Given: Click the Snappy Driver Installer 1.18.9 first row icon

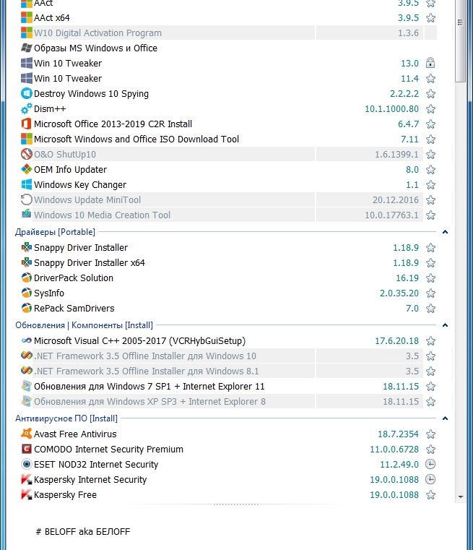Looking at the screenshot, I should click(26, 247).
